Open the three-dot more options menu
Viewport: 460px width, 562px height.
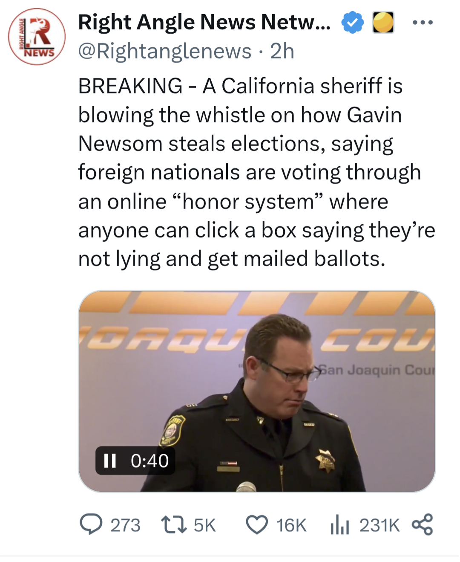pyautogui.click(x=423, y=23)
